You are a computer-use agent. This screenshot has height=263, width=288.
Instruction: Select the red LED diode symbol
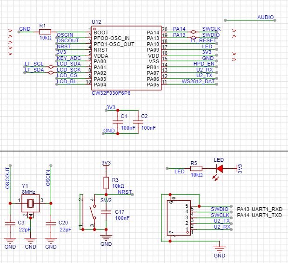point(220,168)
